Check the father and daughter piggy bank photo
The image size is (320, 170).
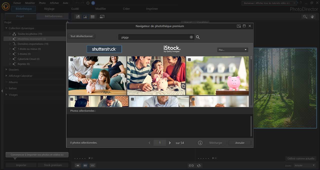[72, 60]
